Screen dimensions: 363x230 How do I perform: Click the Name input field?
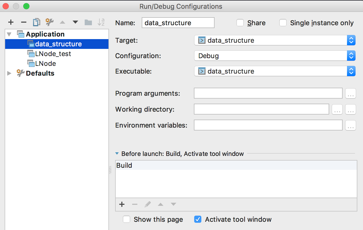click(178, 23)
